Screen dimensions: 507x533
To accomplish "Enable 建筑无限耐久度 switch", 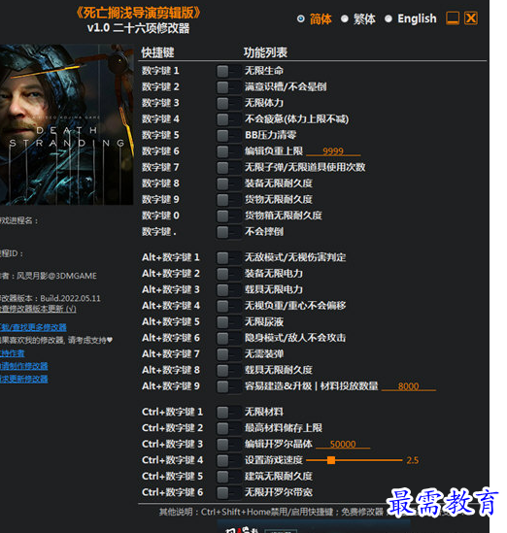I will tap(228, 477).
